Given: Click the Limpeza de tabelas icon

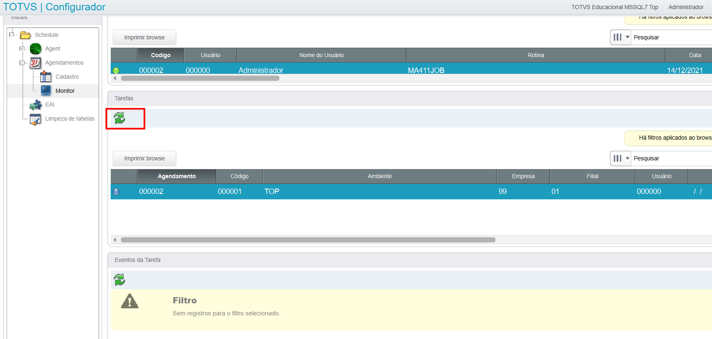Looking at the screenshot, I should [35, 119].
